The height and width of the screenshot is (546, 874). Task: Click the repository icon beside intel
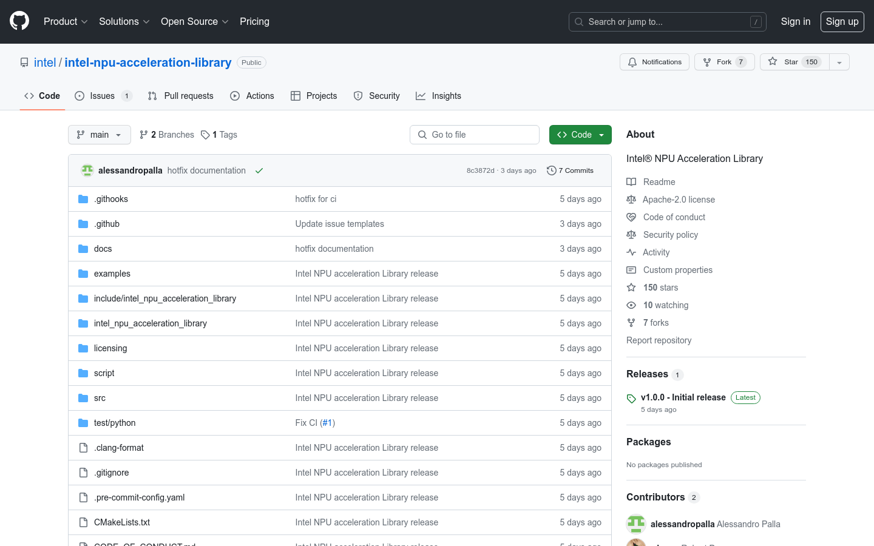coord(24,62)
